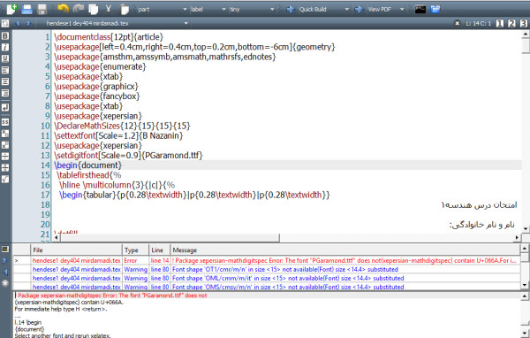Screen dimensions: 530x338
Task: Click the editor vertical scrollbar down arrow
Action: click(526, 229)
